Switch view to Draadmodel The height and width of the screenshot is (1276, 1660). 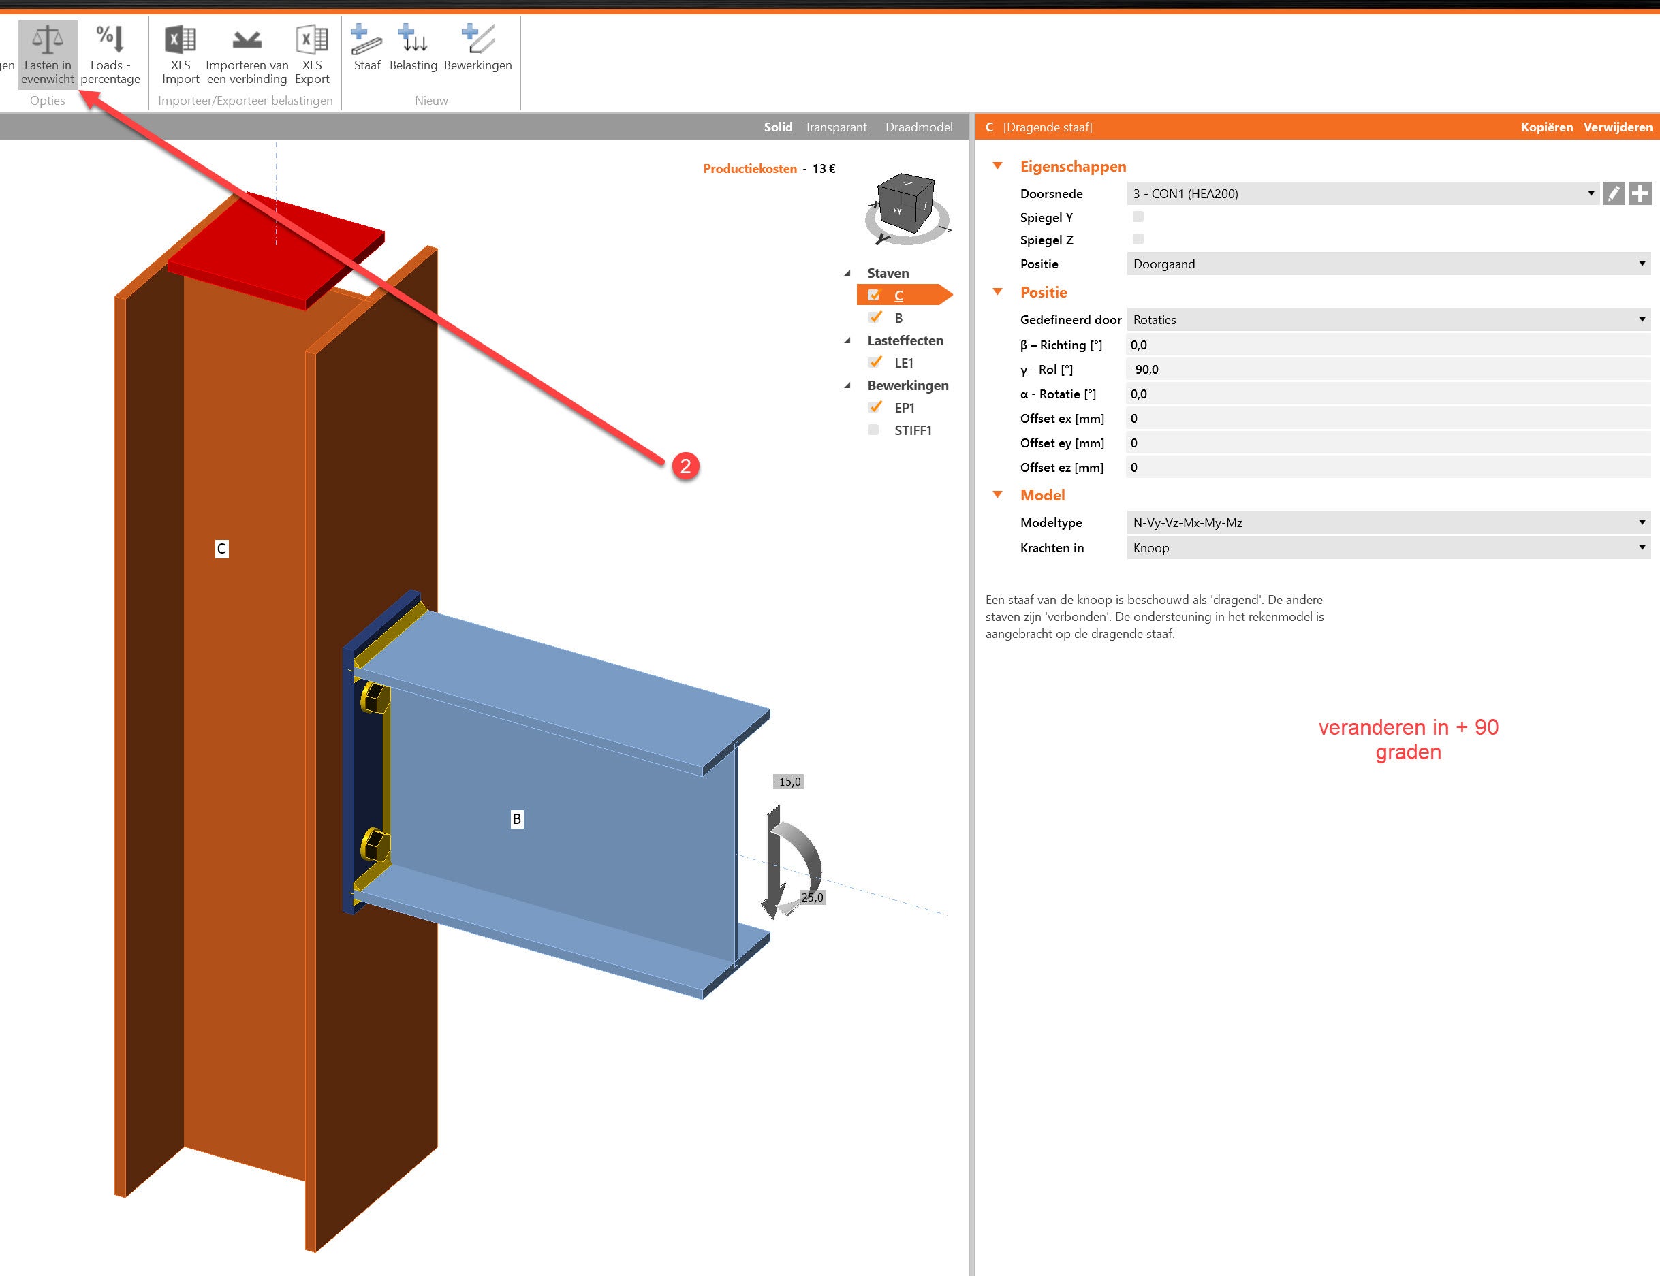(918, 127)
